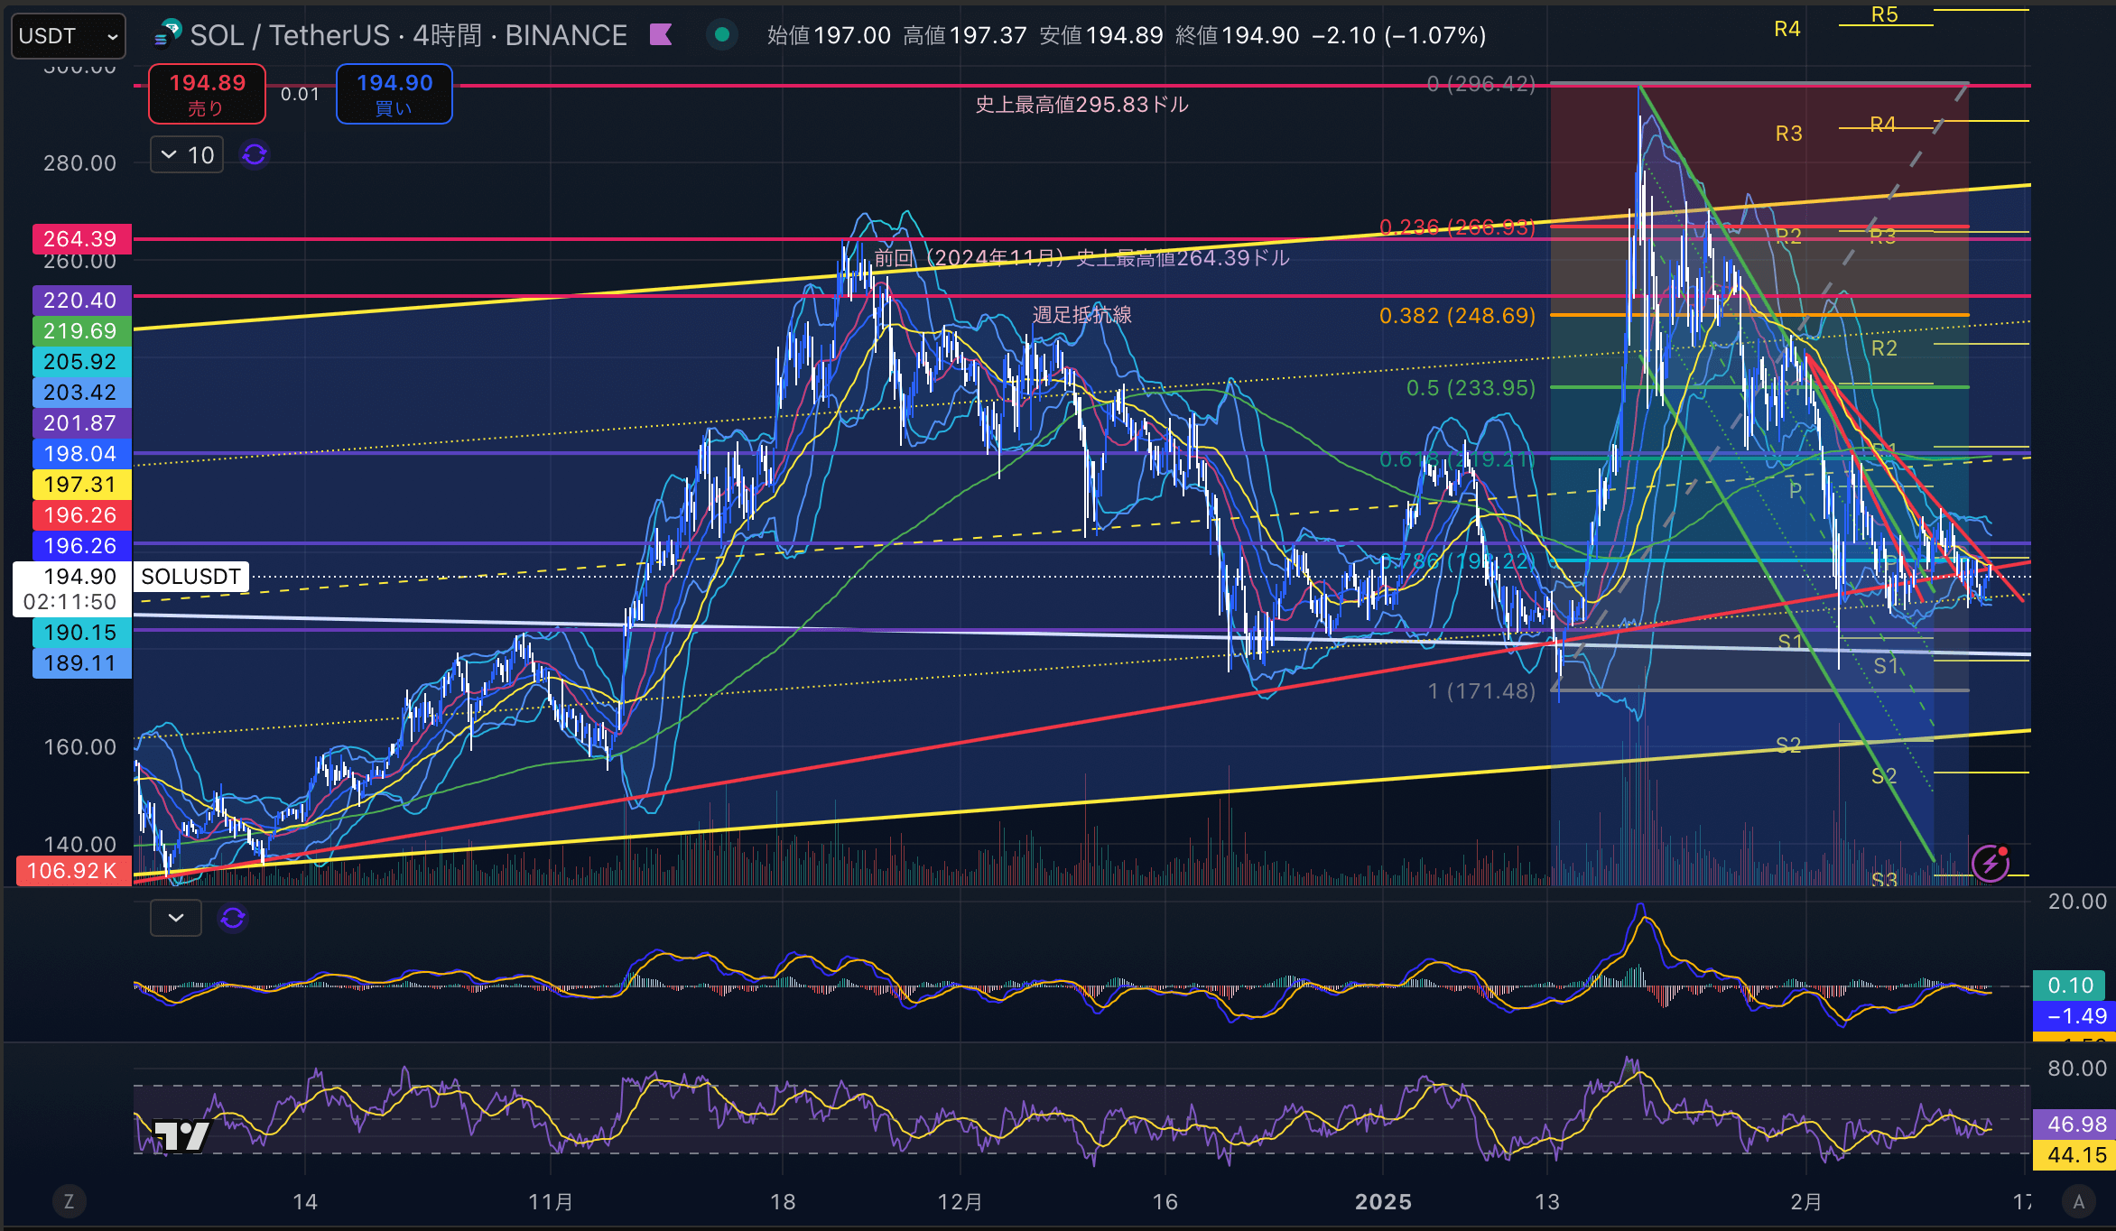Click the green market status indicator

coord(721,35)
